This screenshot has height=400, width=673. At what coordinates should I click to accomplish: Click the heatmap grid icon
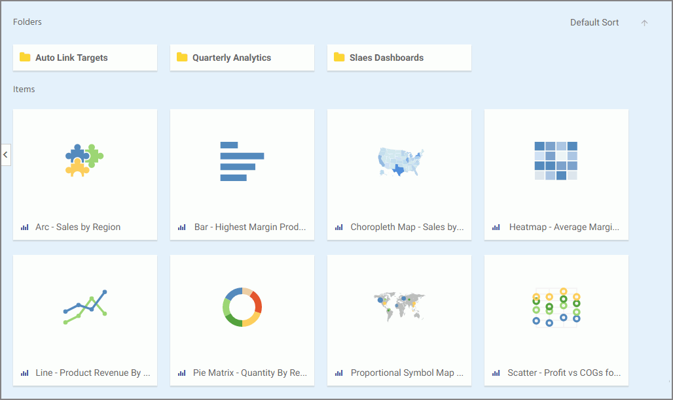pos(556,161)
